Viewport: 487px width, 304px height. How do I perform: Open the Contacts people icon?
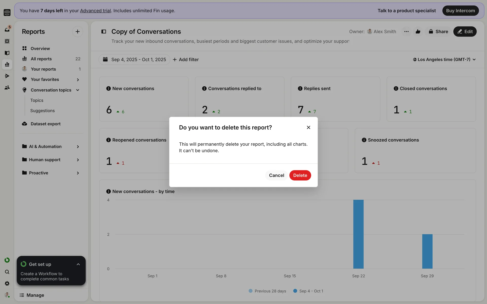(7, 88)
